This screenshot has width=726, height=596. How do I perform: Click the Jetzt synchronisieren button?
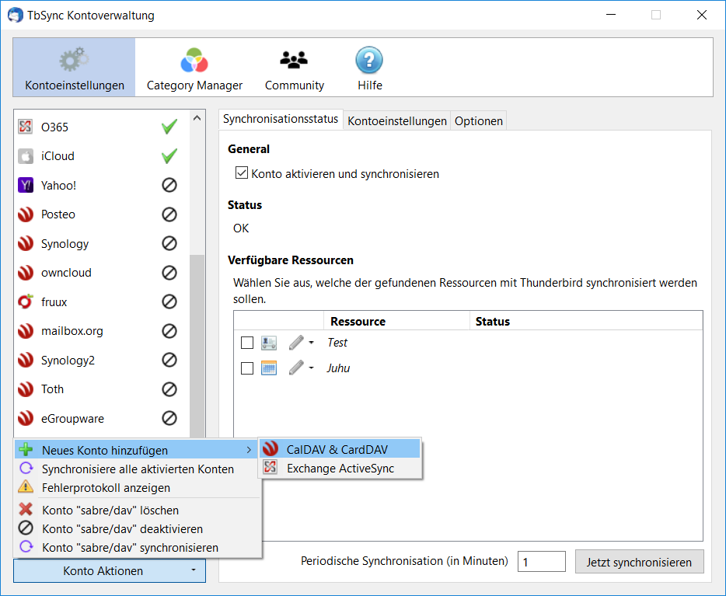[x=639, y=562]
